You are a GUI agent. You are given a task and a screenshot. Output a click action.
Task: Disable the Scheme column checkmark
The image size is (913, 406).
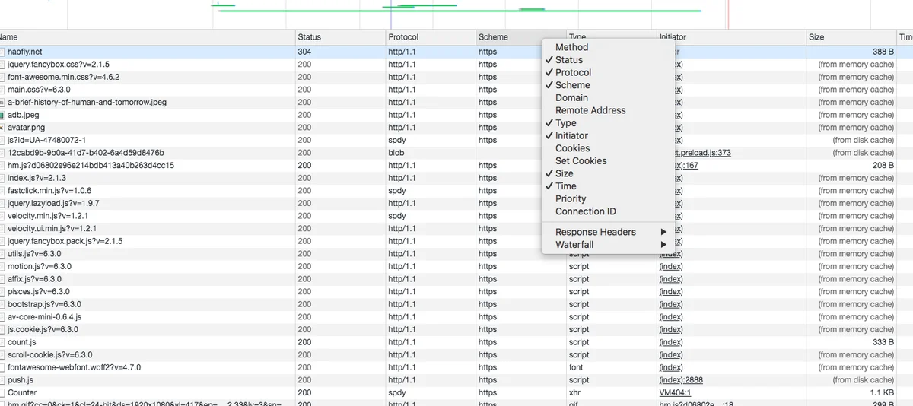click(x=572, y=85)
